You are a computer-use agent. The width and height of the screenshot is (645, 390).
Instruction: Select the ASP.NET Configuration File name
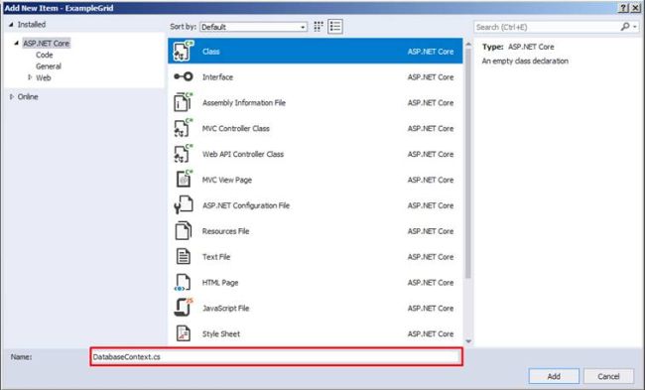click(x=246, y=205)
